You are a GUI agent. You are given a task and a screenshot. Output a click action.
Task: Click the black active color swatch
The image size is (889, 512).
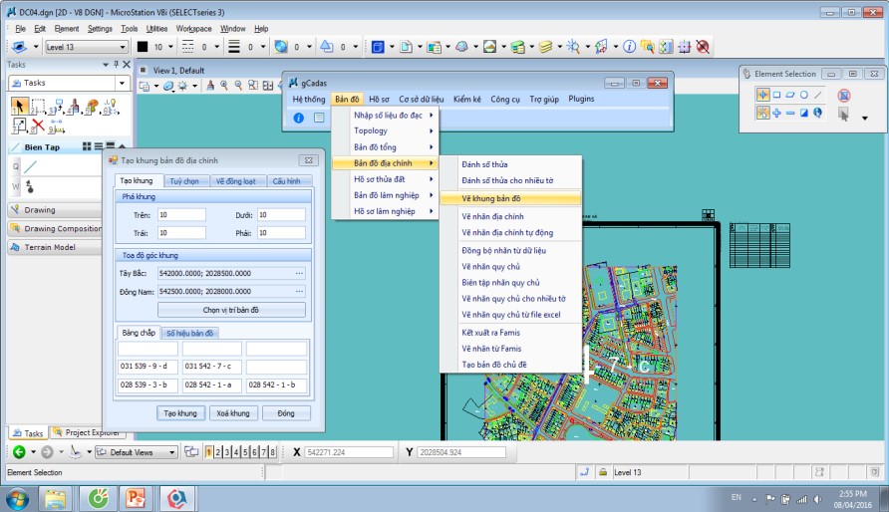143,47
